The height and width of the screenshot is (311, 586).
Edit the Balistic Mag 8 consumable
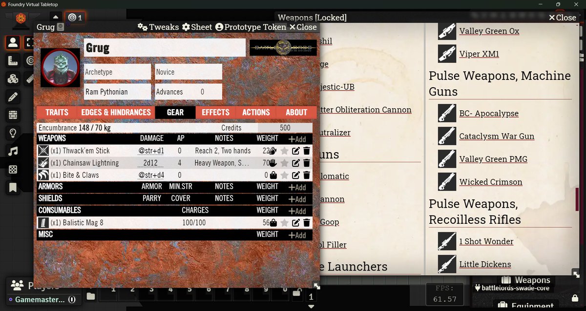pos(296,223)
